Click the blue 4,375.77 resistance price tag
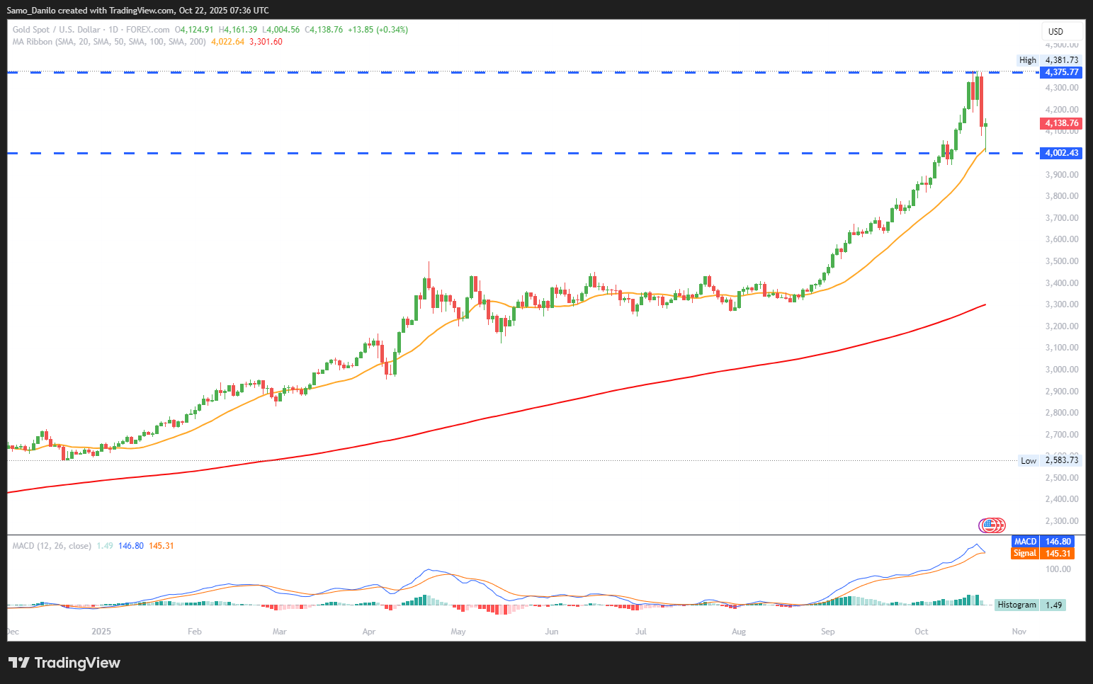1093x684 pixels. point(1062,72)
